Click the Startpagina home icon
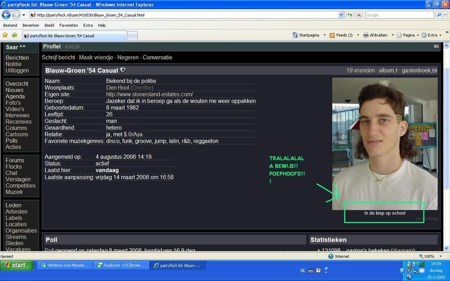 point(295,35)
